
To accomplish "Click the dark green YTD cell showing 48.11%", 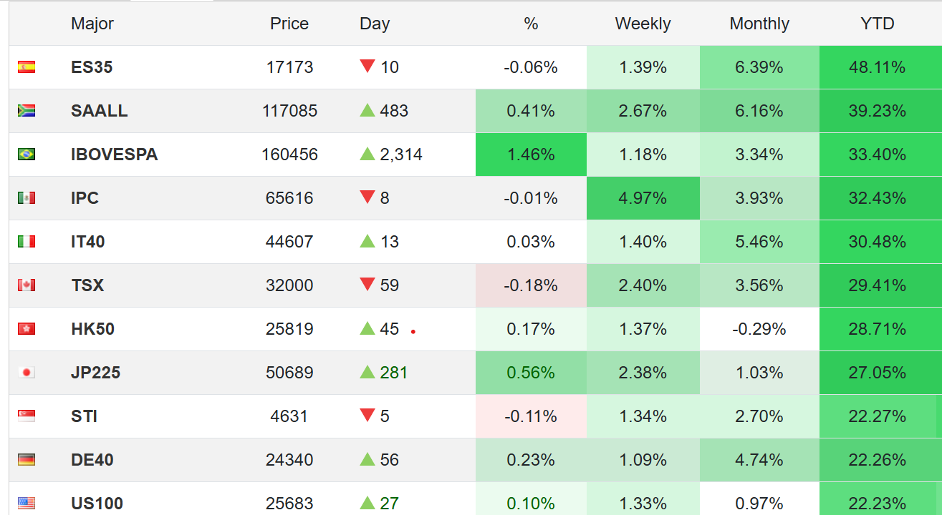I will coord(878,67).
